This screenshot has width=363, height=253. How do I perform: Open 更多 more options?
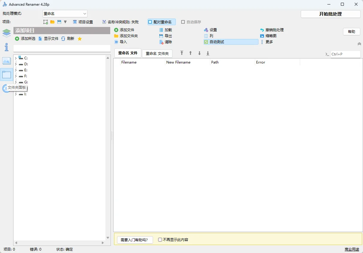[x=267, y=42]
